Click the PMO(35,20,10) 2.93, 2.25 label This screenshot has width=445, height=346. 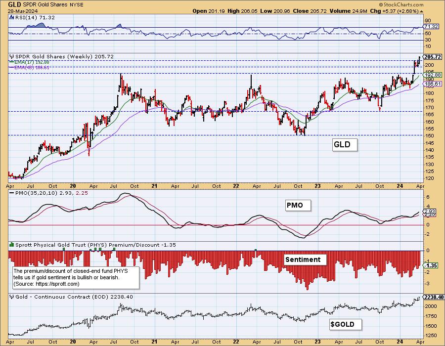pos(51,193)
